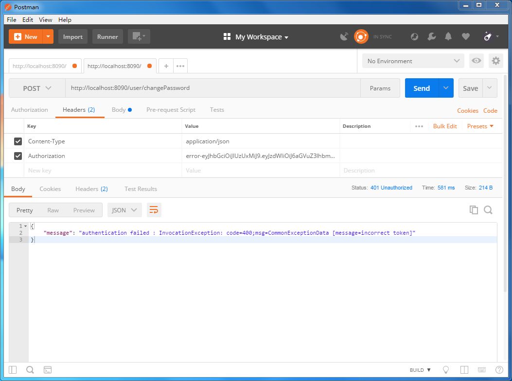The image size is (512, 381).
Task: Click the Import button
Action: click(72, 36)
